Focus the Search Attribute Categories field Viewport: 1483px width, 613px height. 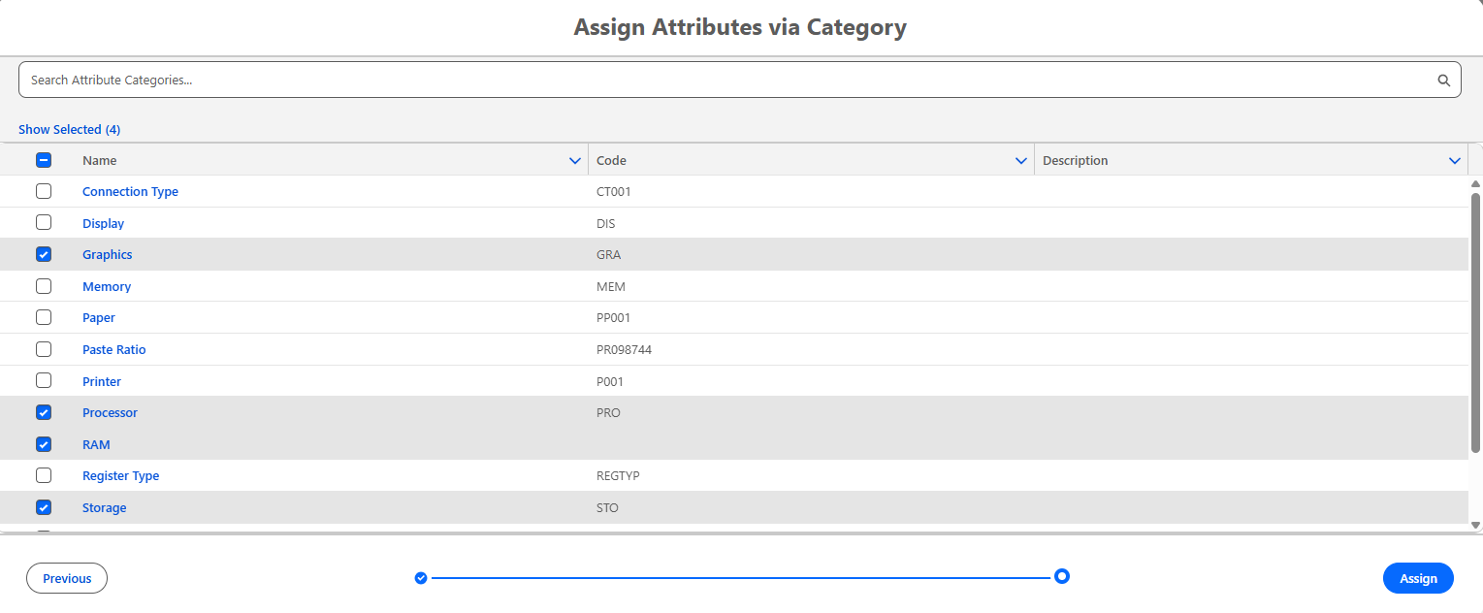pyautogui.click(x=727, y=81)
